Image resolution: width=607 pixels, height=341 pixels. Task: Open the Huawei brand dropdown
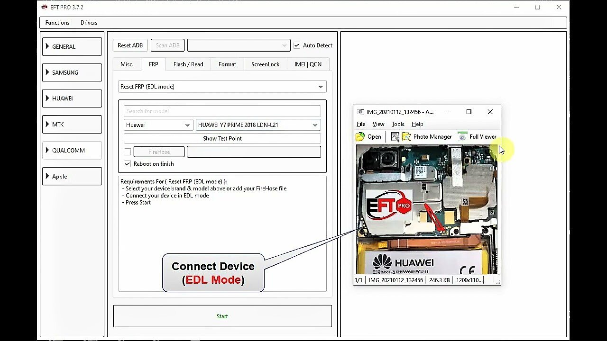pos(158,125)
